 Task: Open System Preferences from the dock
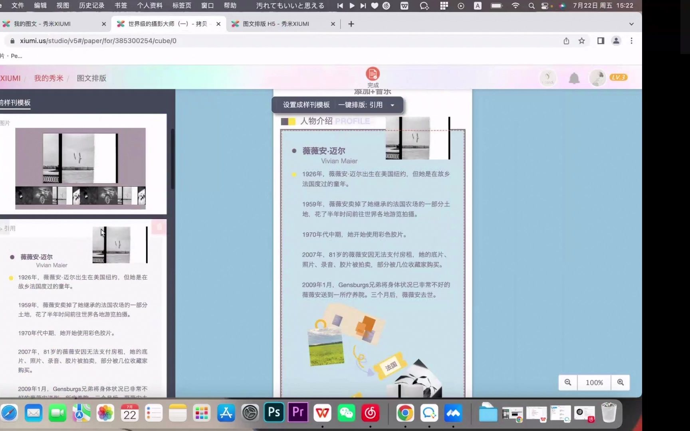(x=250, y=413)
